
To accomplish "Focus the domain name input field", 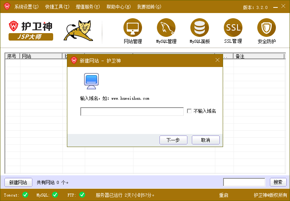I will point(132,111).
